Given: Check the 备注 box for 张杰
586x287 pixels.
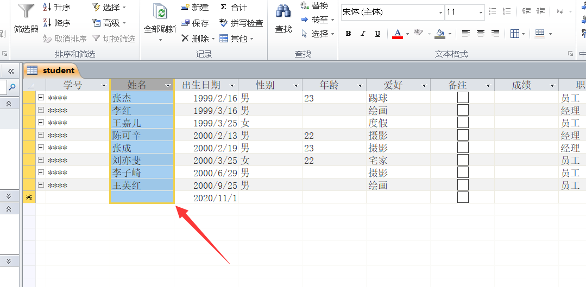Looking at the screenshot, I should point(462,98).
